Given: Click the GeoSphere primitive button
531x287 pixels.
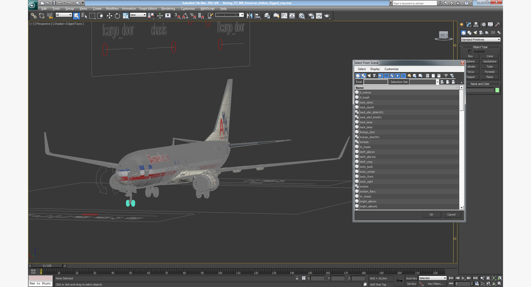Looking at the screenshot, I should pyautogui.click(x=490, y=61).
